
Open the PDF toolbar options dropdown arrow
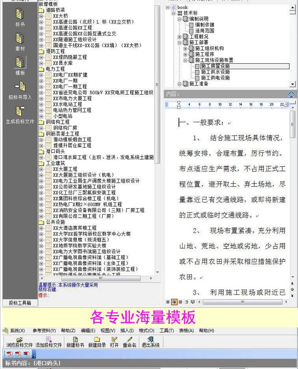34,354
